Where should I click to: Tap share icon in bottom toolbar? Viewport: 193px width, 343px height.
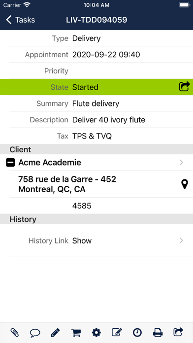[x=178, y=332]
